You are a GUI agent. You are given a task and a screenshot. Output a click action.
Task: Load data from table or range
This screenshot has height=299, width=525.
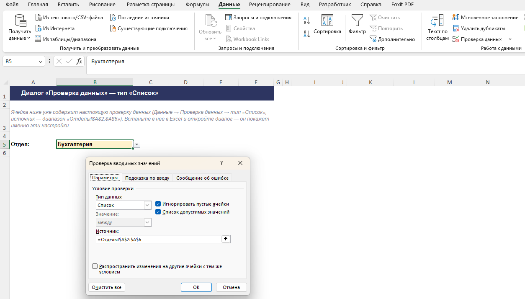pos(65,39)
